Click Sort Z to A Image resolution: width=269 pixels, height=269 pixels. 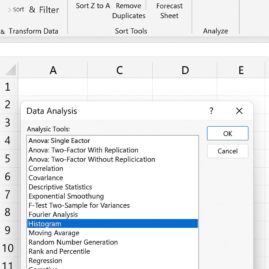pyautogui.click(x=93, y=6)
